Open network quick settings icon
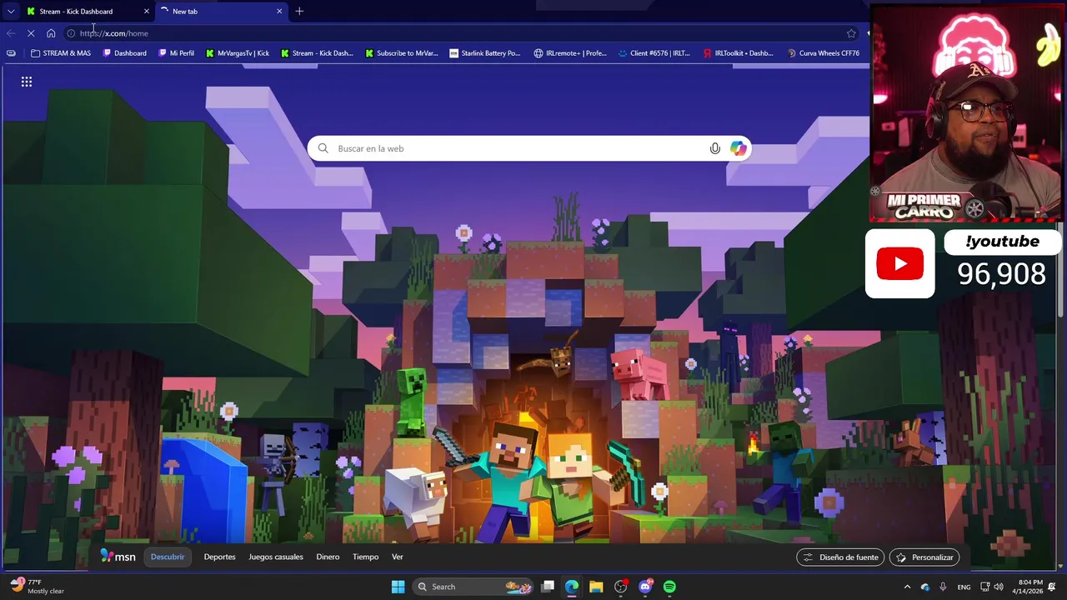This screenshot has height=600, width=1067. pyautogui.click(x=984, y=587)
